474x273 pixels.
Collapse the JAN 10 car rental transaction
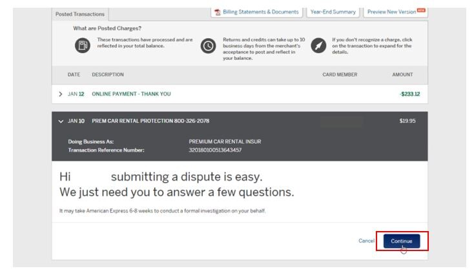[x=61, y=121]
